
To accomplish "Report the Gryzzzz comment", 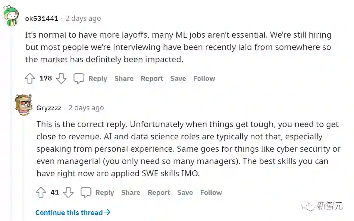I will coord(159,193).
